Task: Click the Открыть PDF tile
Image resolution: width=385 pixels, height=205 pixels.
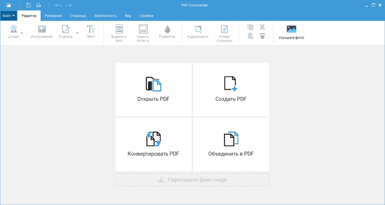Action: (x=153, y=89)
